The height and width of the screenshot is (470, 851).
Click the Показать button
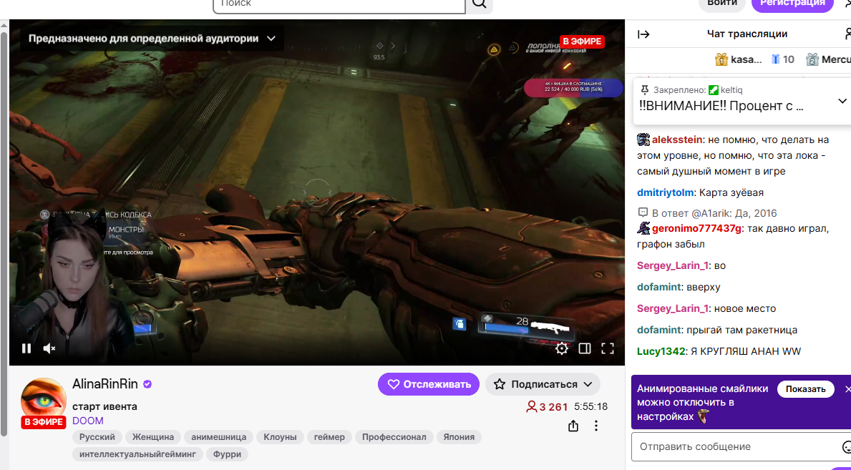(806, 389)
